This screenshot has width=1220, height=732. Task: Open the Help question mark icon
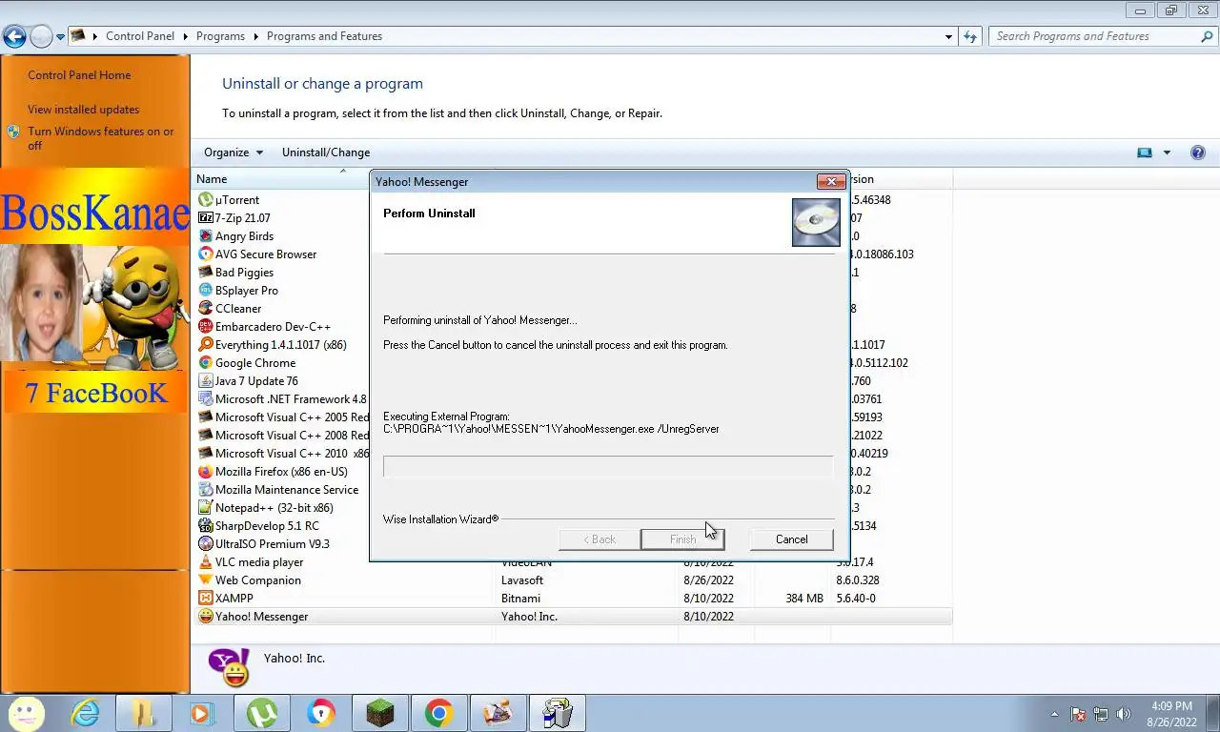click(1198, 152)
